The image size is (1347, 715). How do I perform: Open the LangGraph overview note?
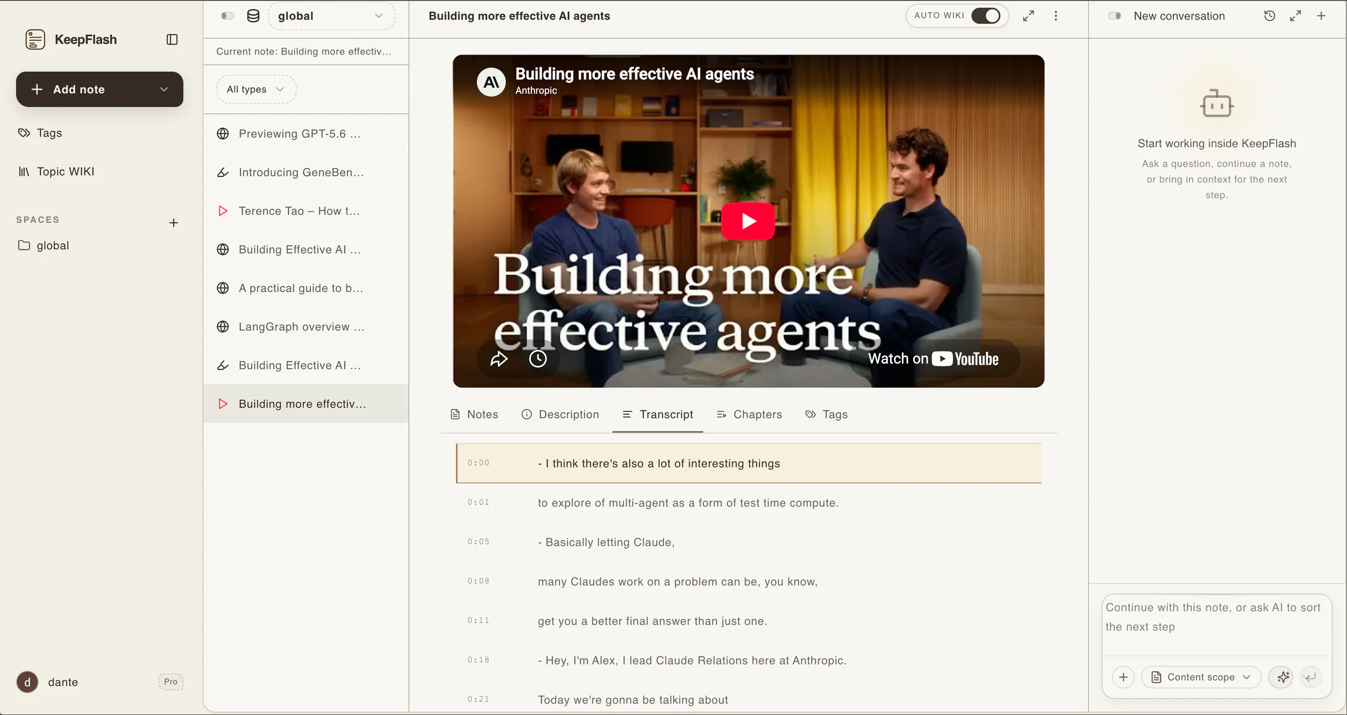pyautogui.click(x=306, y=327)
